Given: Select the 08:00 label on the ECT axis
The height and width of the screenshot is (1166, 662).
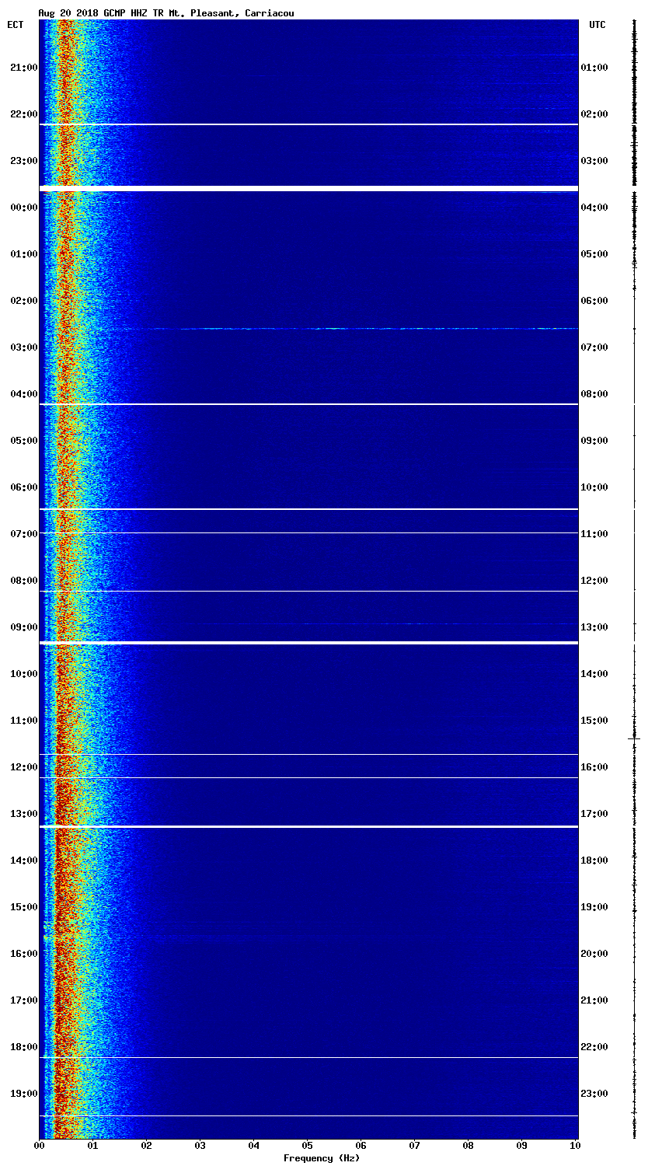Looking at the screenshot, I should [x=24, y=581].
